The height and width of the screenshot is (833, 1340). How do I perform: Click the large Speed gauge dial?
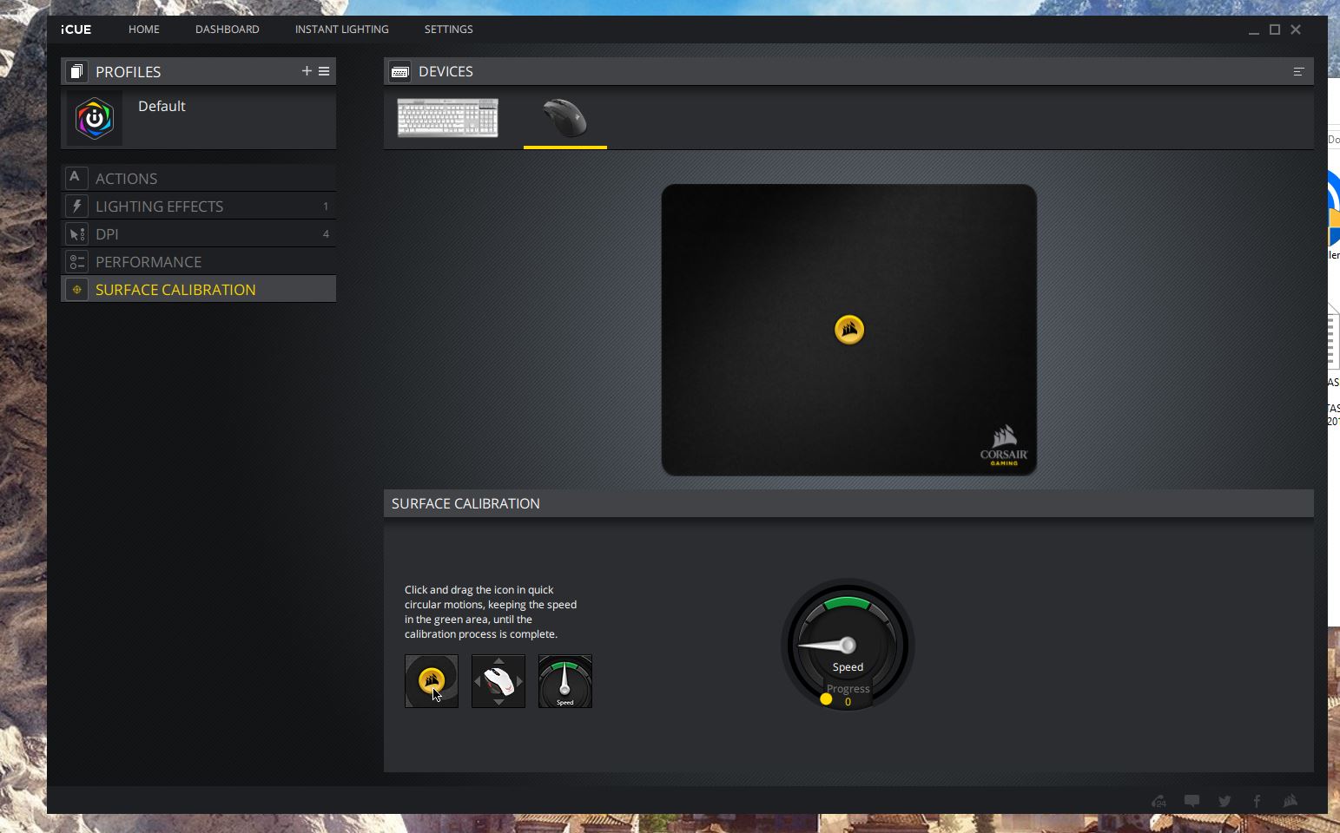pos(848,645)
